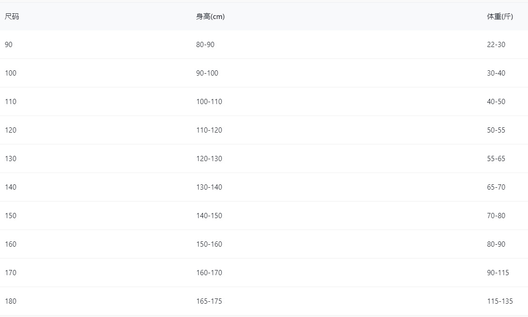Select the weight cell reading 65-70
The image size is (528, 317).
pos(496,187)
